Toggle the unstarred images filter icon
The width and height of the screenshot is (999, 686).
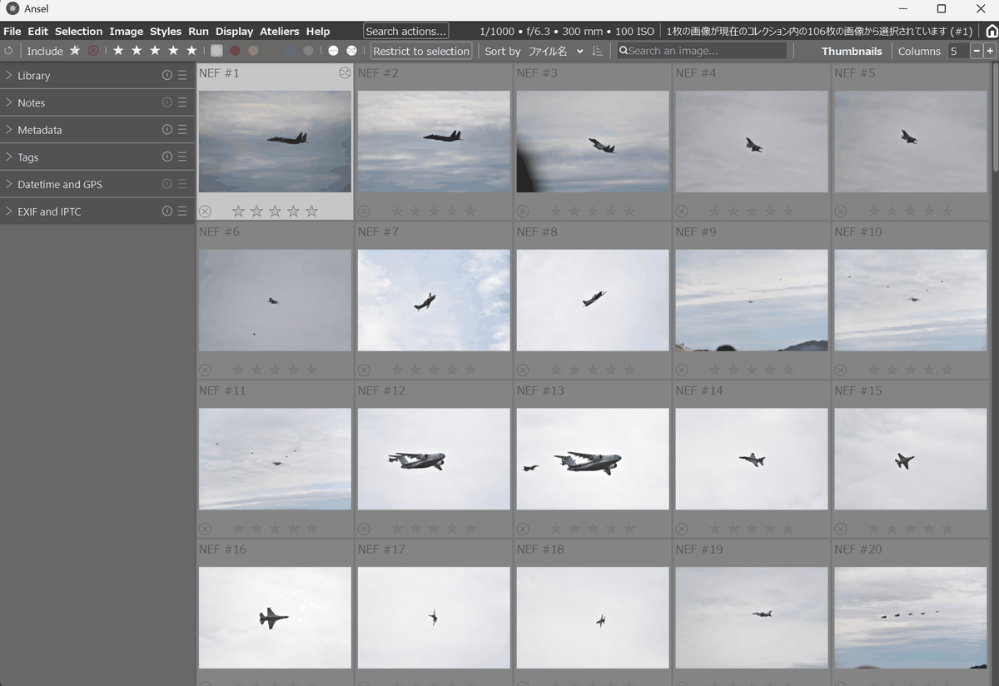[75, 51]
